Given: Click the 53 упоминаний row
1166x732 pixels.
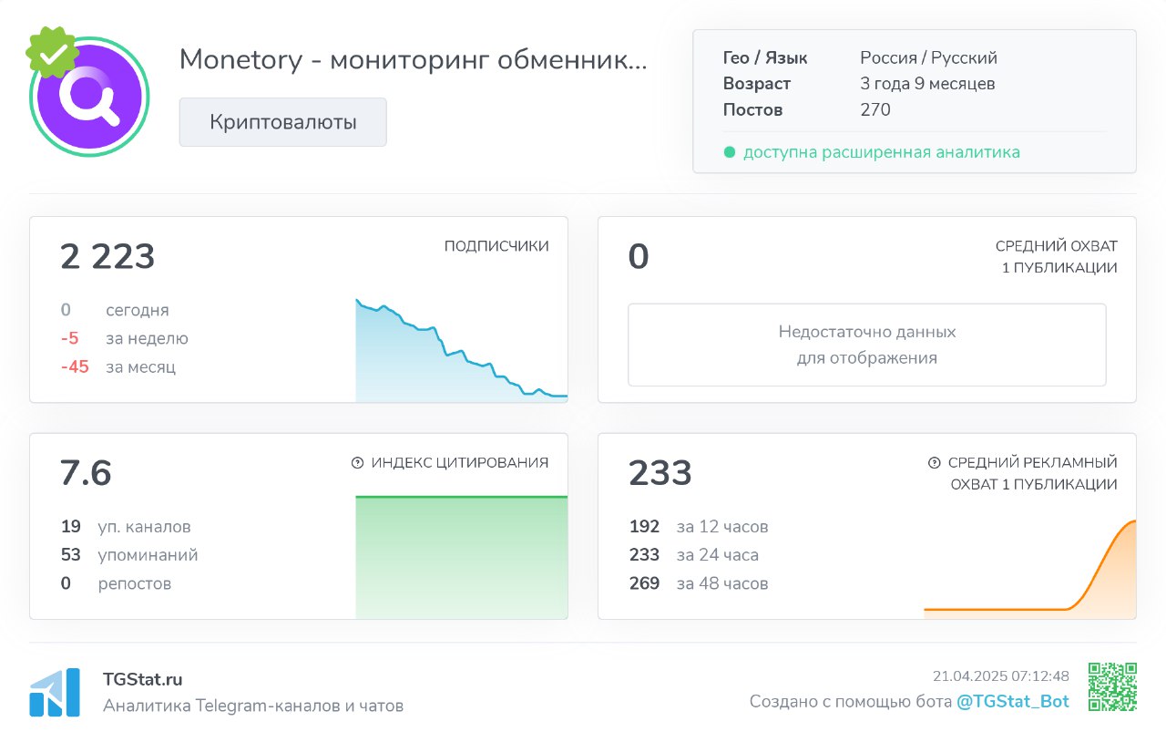Looking at the screenshot, I should (129, 555).
